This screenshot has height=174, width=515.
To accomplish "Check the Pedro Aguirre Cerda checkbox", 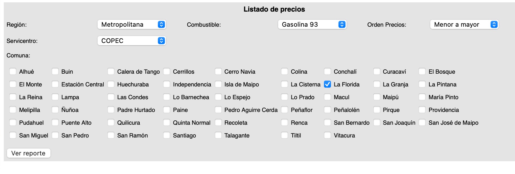I will pos(218,110).
